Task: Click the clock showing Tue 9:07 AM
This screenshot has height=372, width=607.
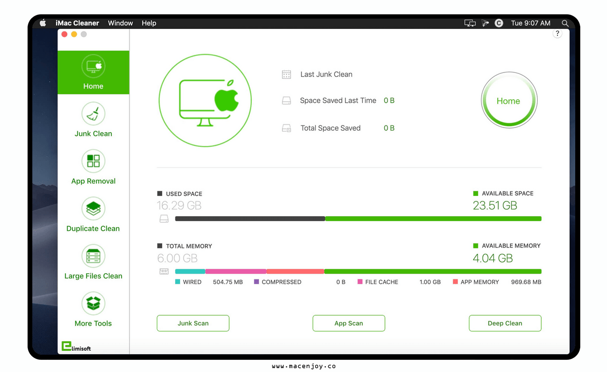Action: coord(531,23)
